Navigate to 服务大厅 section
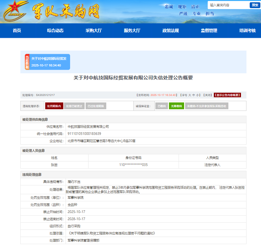 132,30
